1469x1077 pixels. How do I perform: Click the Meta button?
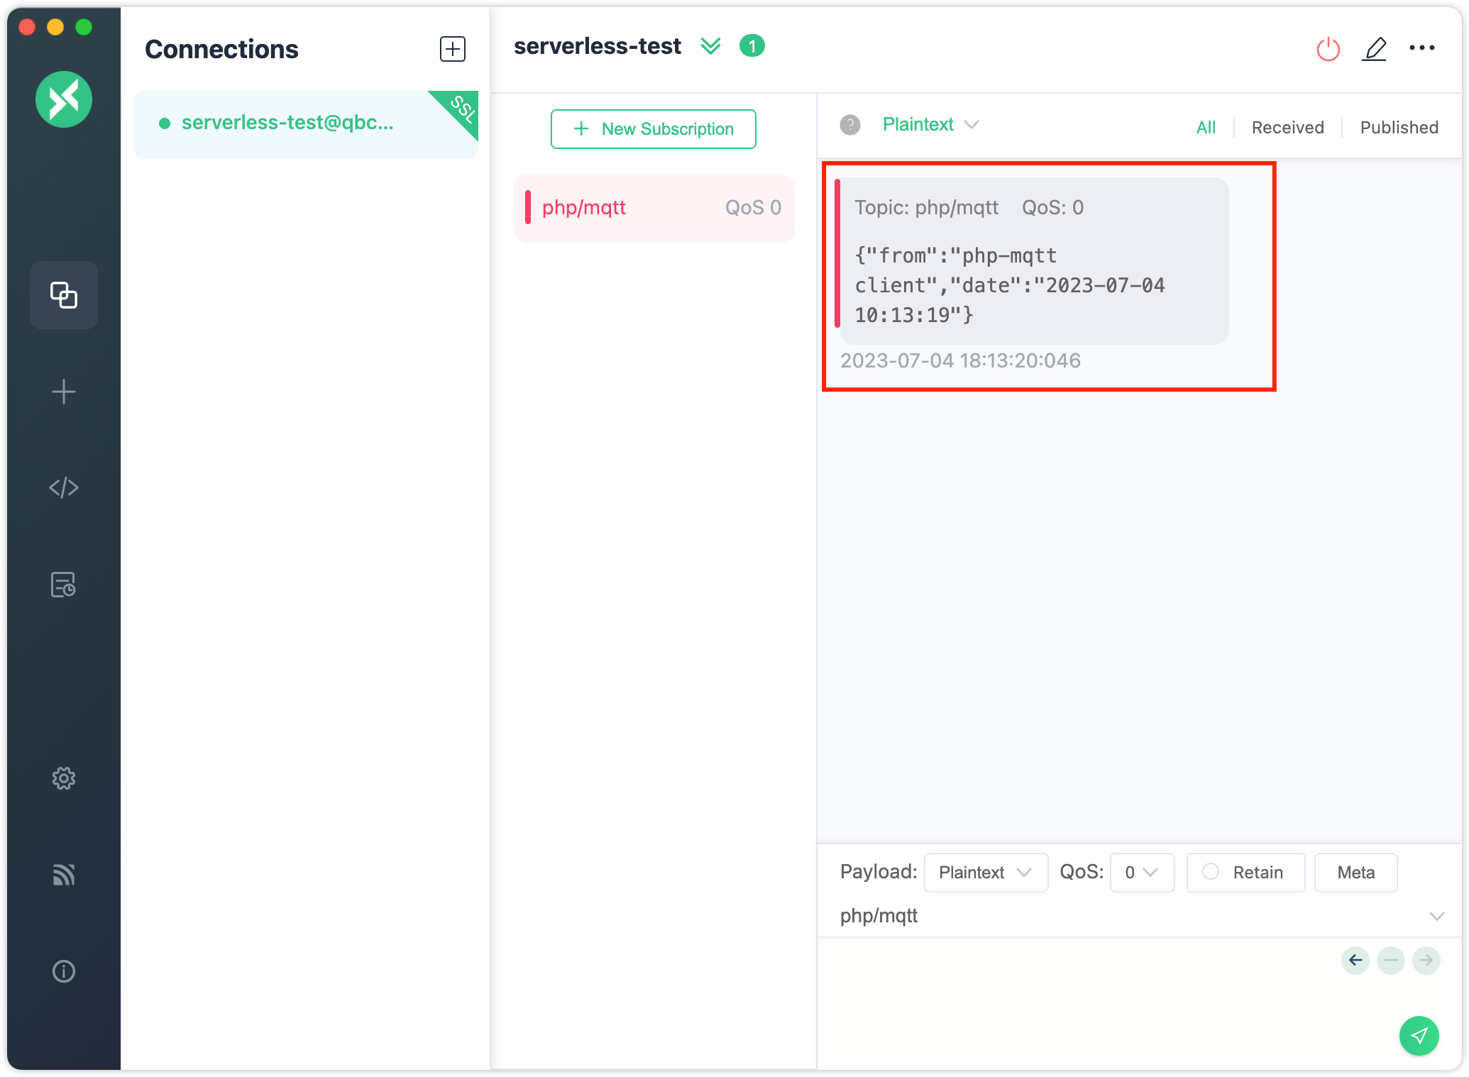1355,873
